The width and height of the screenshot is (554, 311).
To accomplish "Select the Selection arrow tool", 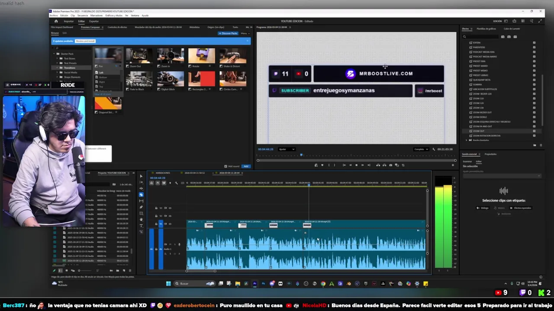I will point(141,176).
